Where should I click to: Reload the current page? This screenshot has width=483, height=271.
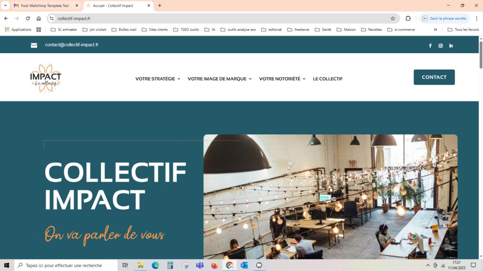click(28, 18)
